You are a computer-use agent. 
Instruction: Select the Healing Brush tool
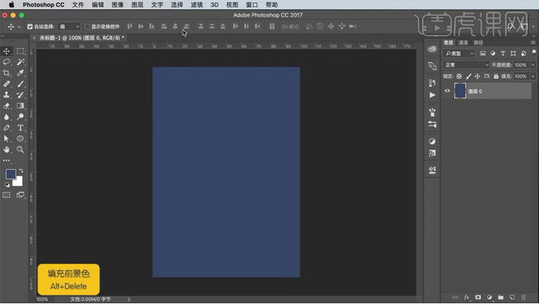[6, 84]
